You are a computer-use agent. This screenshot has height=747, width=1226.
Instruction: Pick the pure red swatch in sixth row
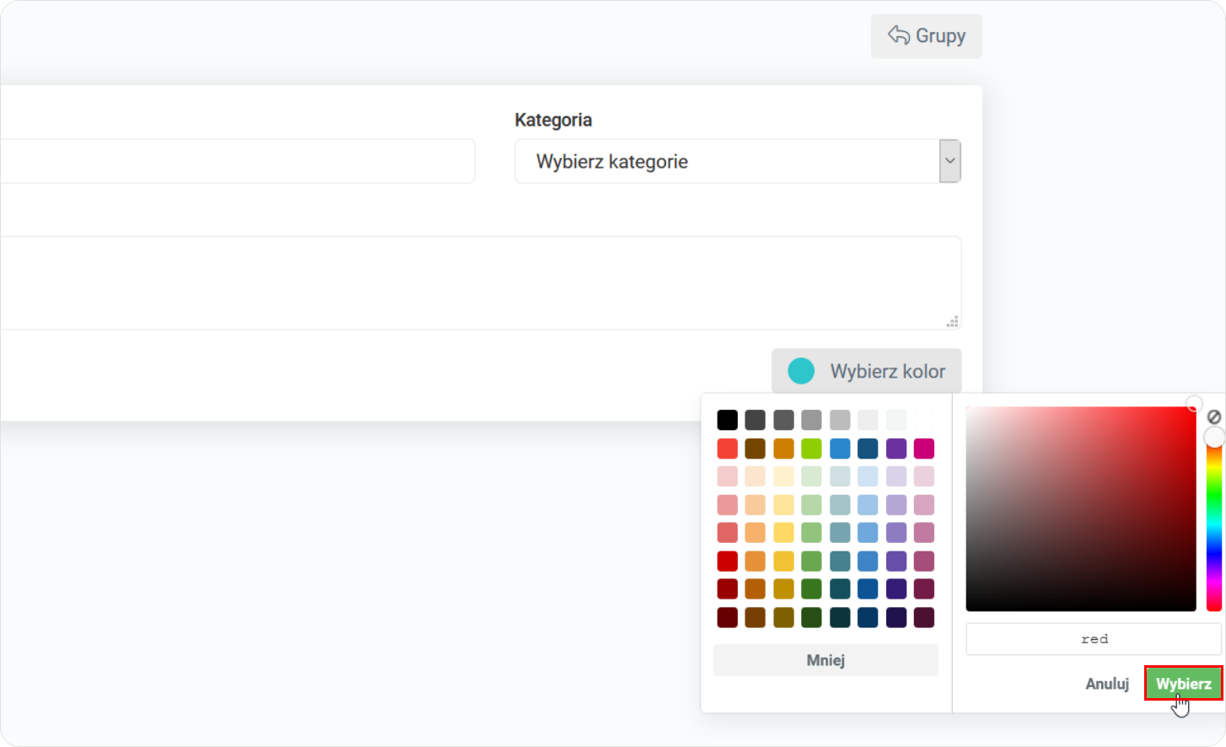(x=728, y=561)
